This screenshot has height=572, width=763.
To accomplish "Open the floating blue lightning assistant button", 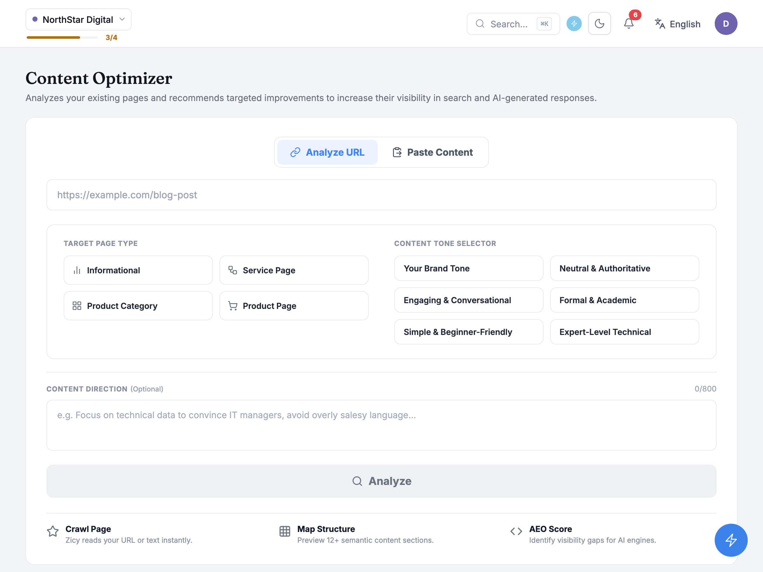I will (731, 540).
